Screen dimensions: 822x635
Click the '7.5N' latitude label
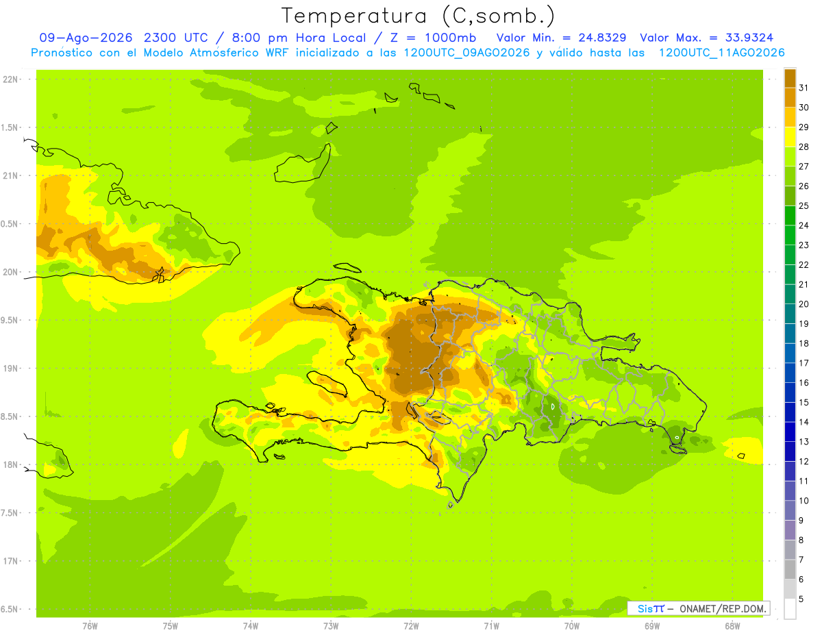[10, 513]
